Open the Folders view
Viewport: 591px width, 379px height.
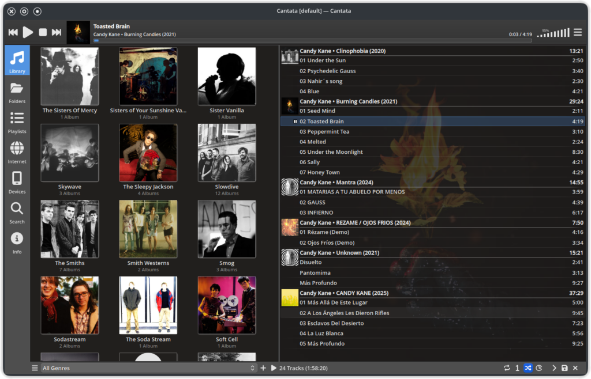click(x=17, y=92)
